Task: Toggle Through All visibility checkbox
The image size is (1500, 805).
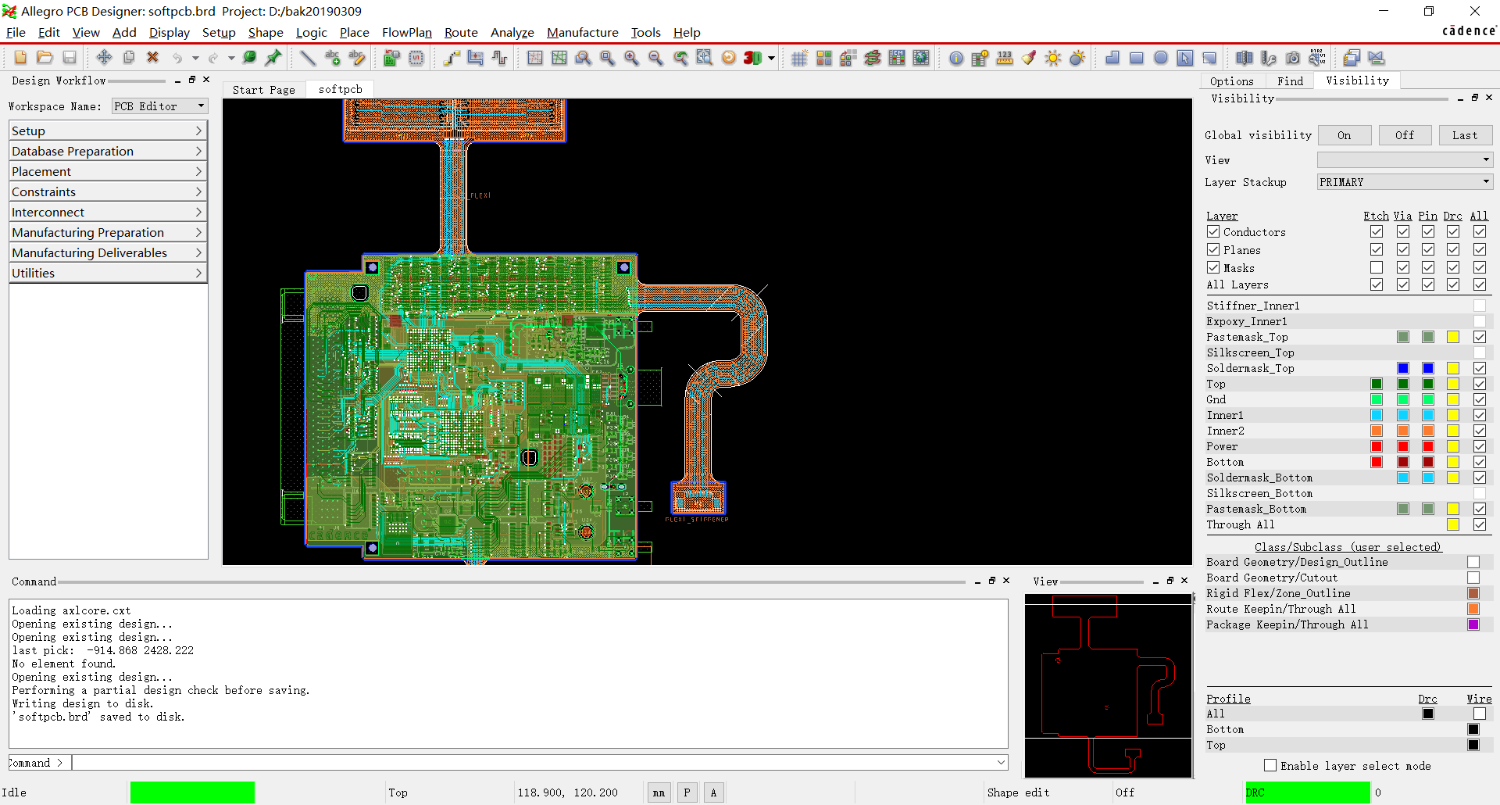Action: 1480,524
